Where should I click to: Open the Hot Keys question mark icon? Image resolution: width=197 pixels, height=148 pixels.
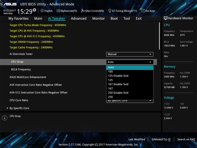143,11
